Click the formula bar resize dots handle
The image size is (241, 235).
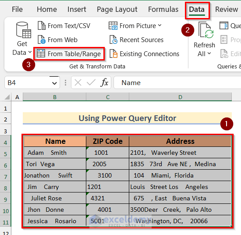point(65,82)
